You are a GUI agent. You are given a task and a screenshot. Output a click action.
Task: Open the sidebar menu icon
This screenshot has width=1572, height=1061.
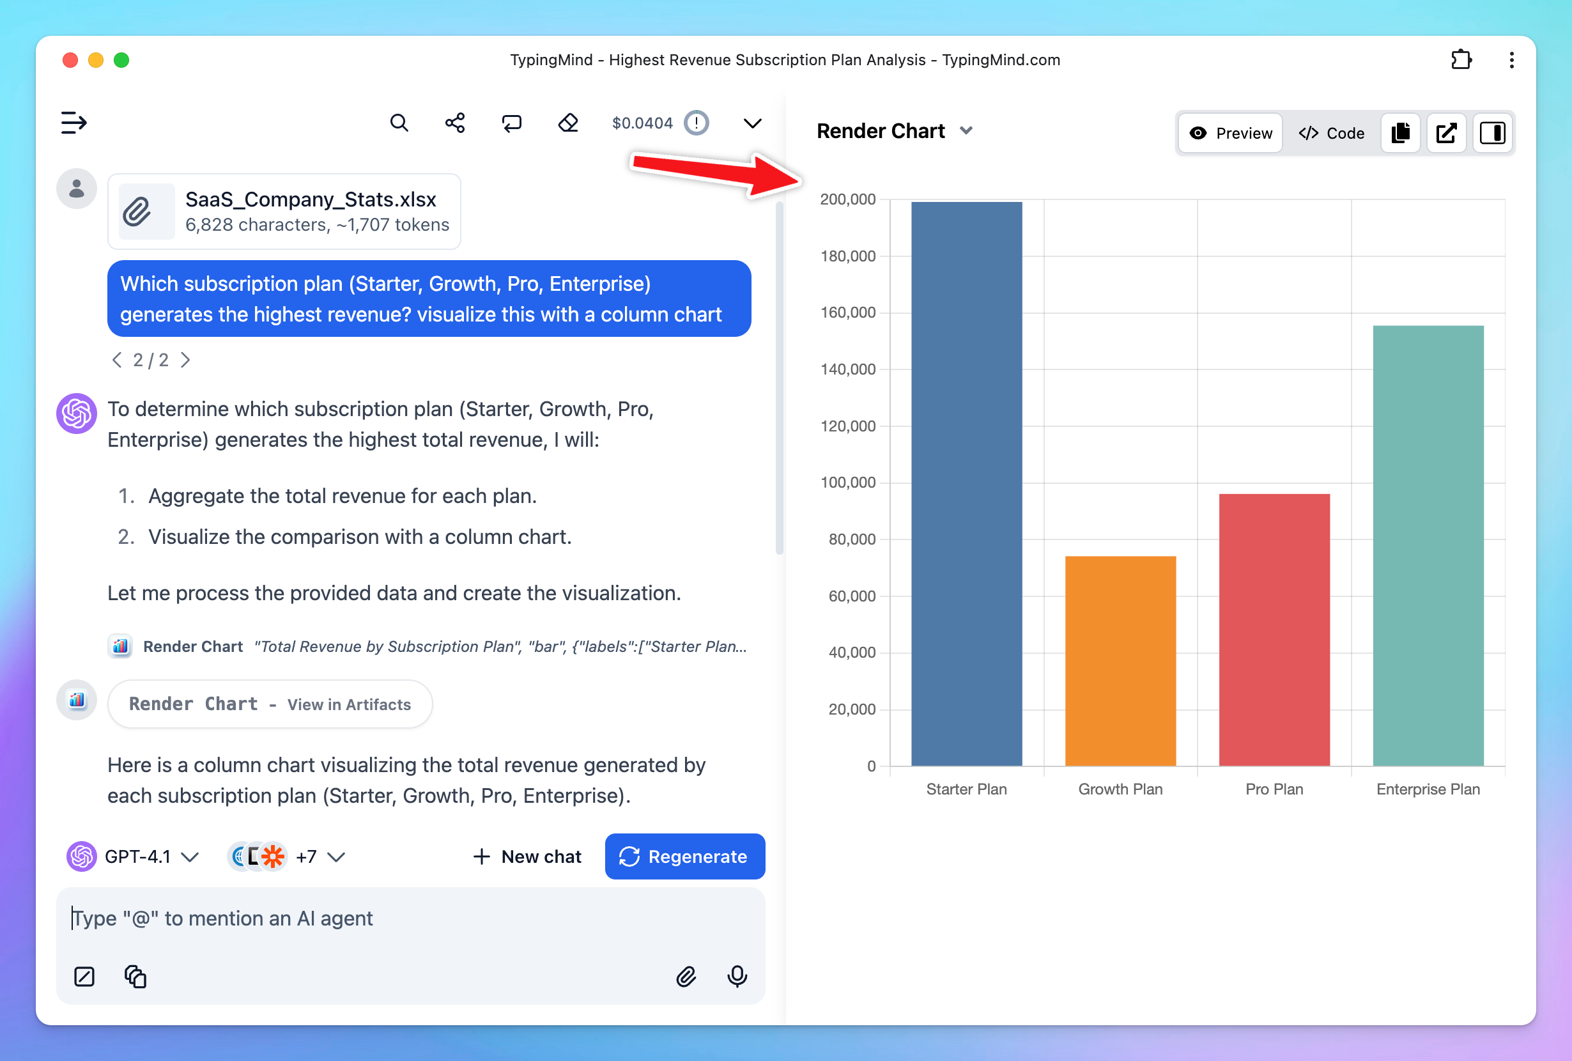[x=73, y=123]
